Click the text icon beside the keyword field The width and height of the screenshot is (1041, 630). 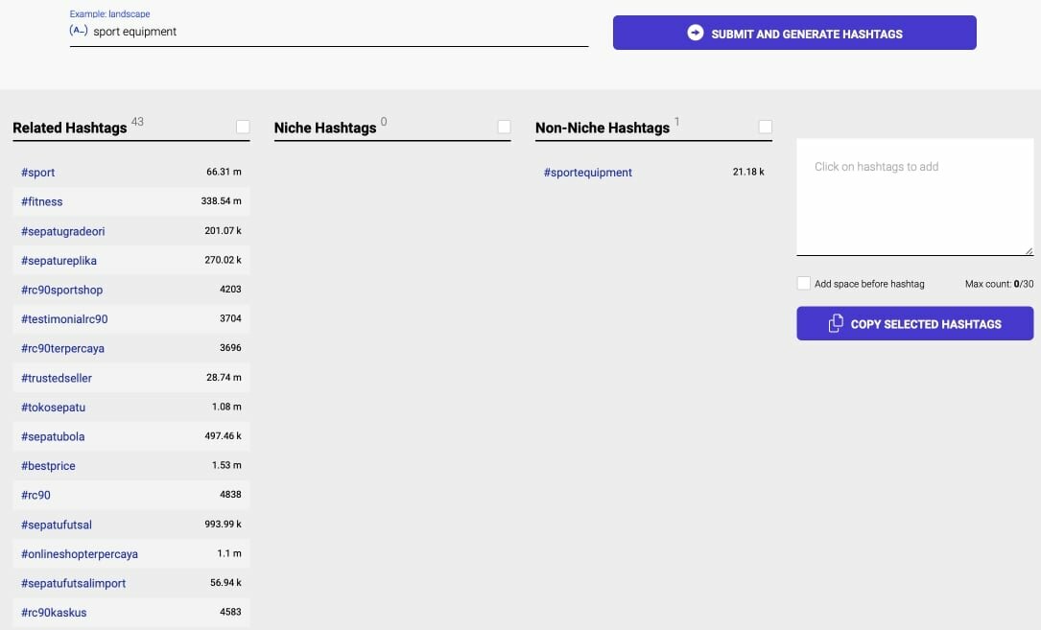coord(79,31)
